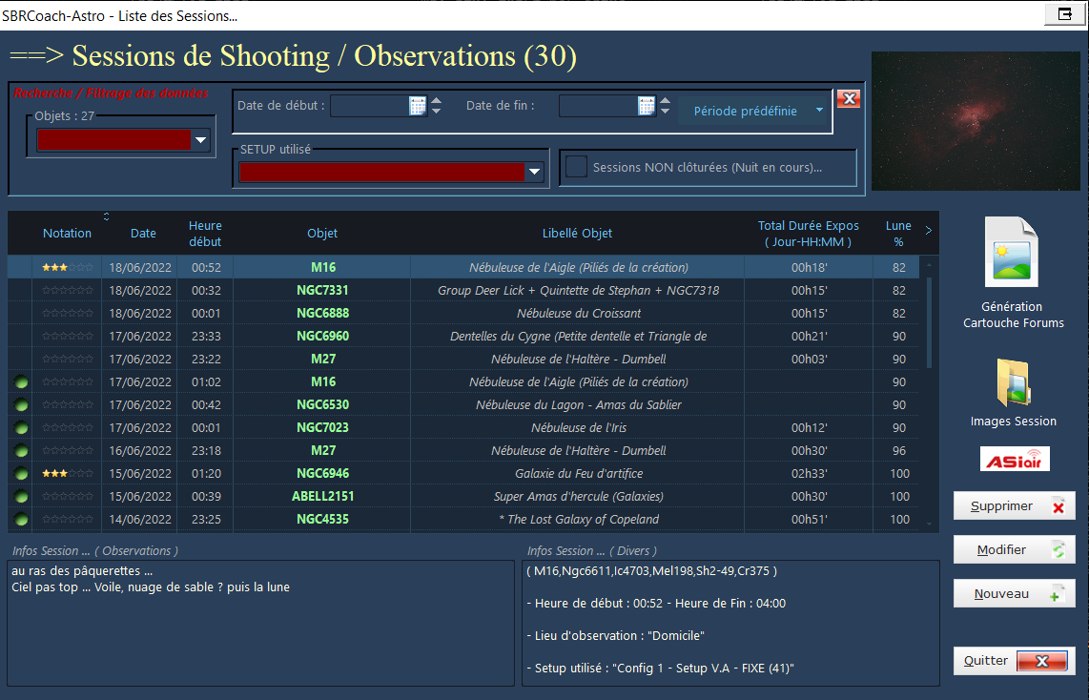Screen dimensions: 1089x700
Task: Select the NGC6530 Nébuleuse du Lagon row
Action: (463, 405)
